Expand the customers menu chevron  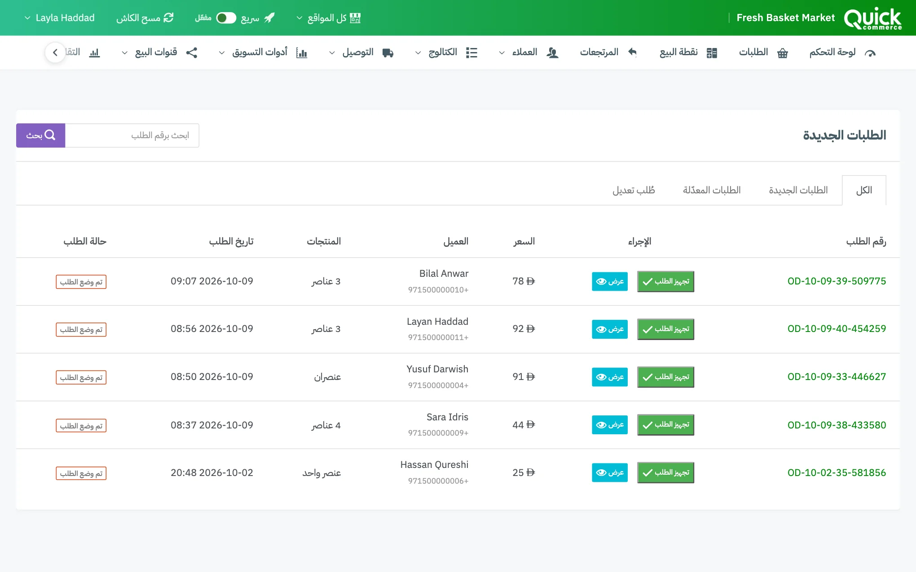click(502, 53)
